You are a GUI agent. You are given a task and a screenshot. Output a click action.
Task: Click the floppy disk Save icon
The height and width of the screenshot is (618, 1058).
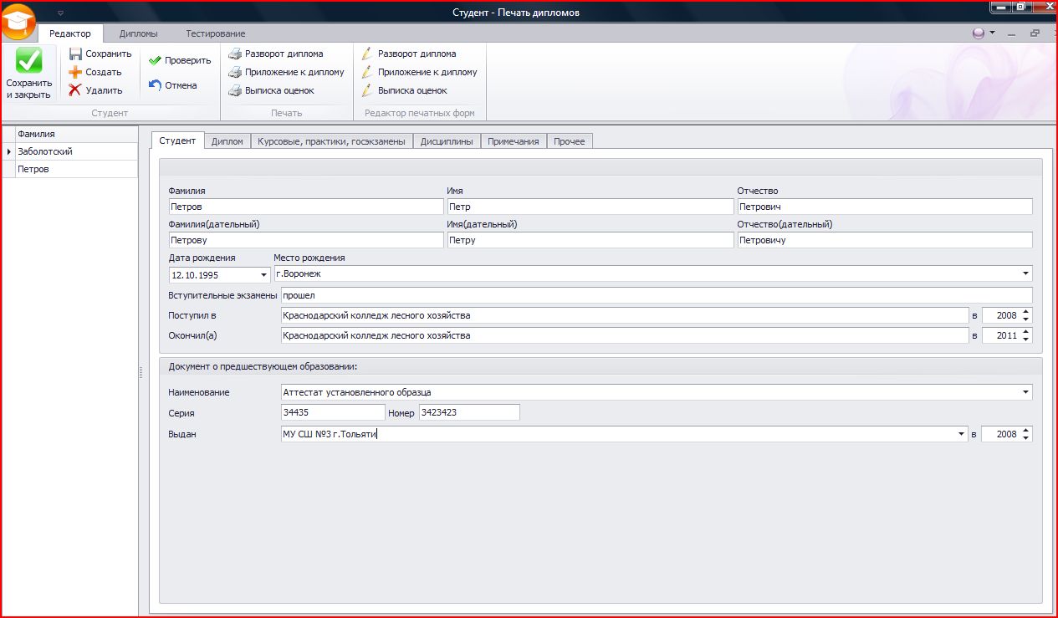click(x=75, y=54)
